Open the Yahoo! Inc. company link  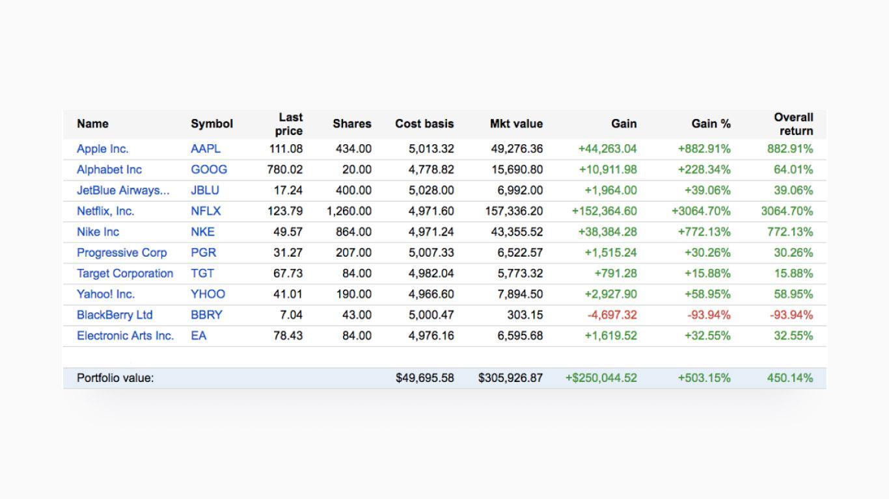click(x=106, y=294)
